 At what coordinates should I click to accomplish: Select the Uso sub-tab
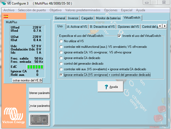[60, 26]
